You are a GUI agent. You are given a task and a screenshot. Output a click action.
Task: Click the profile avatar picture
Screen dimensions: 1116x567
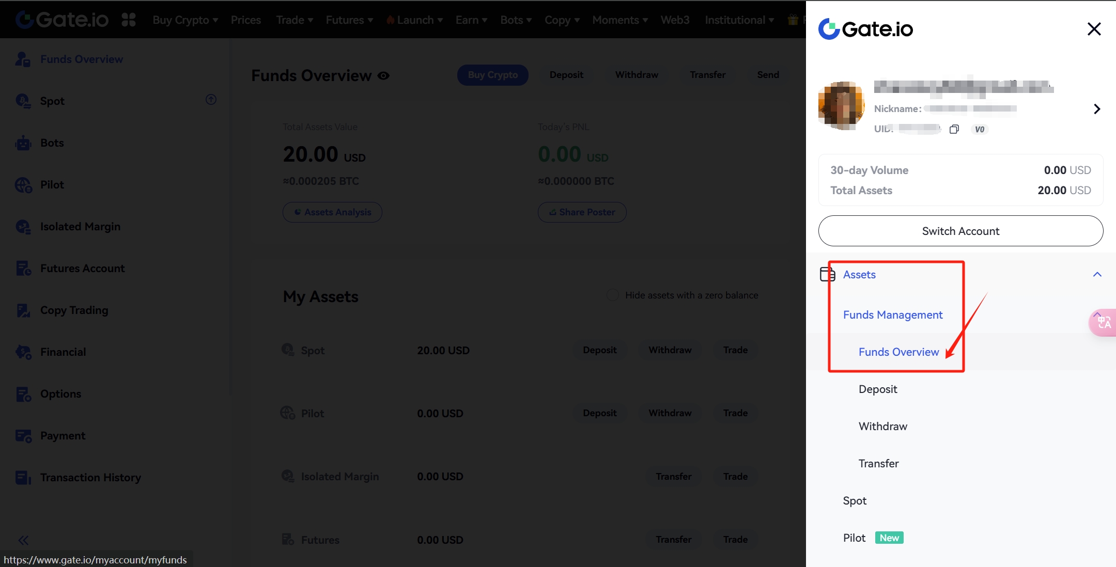[x=841, y=106]
